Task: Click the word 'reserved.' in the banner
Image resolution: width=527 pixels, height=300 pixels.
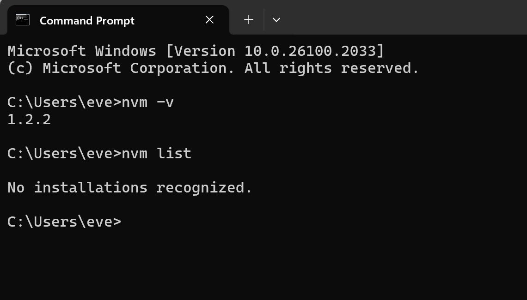Action: tap(380, 68)
